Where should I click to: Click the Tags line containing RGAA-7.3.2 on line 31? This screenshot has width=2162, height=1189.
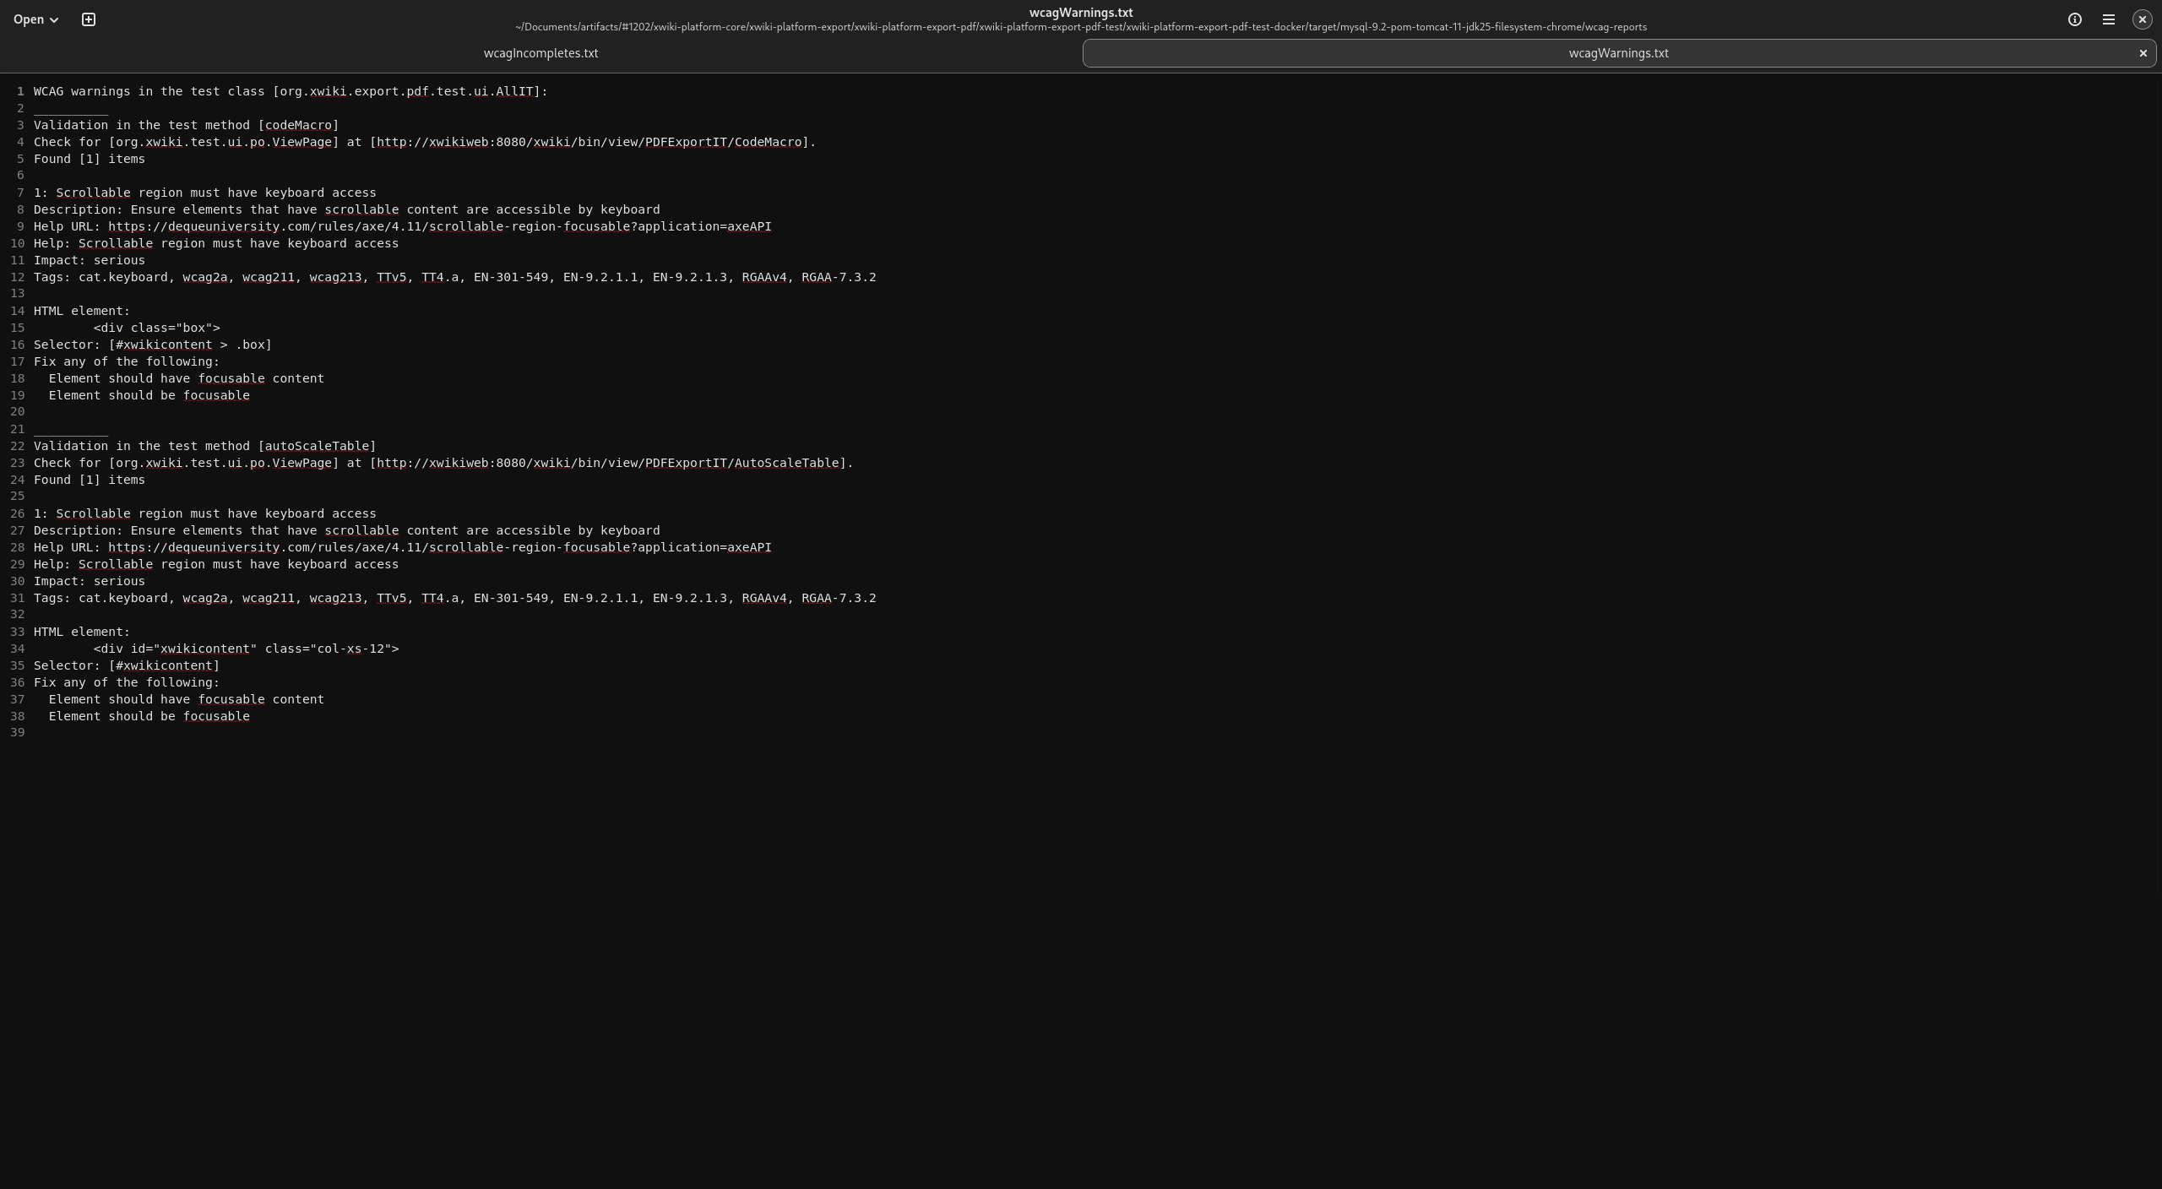(454, 598)
